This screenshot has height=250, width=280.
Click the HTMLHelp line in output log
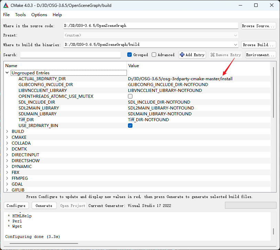[x=22, y=216]
